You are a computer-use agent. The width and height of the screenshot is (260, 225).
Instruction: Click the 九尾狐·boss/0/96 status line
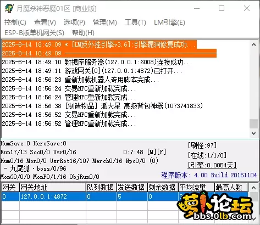[x=35, y=168]
